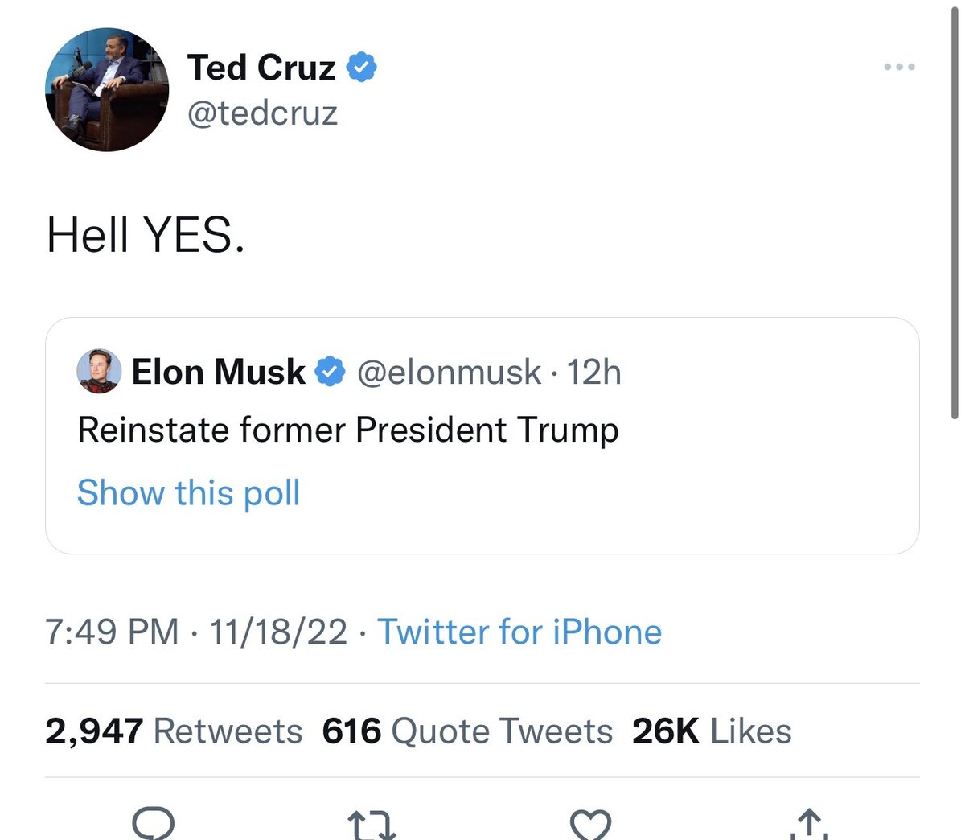Click Elon Musk's verified checkmark badge
Screen dimensions: 965x840
330,373
